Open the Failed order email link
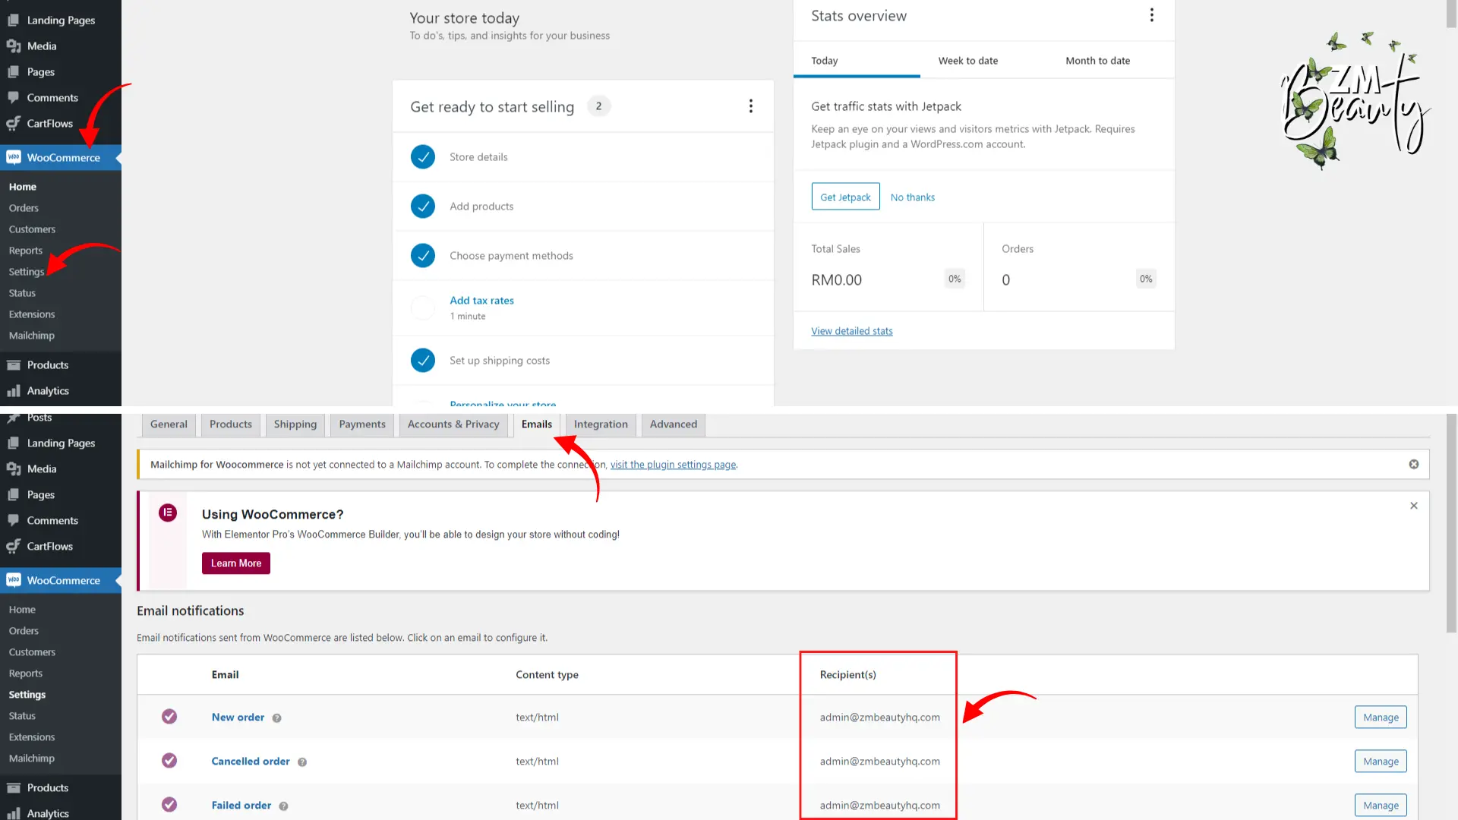This screenshot has width=1458, height=820. pos(241,806)
